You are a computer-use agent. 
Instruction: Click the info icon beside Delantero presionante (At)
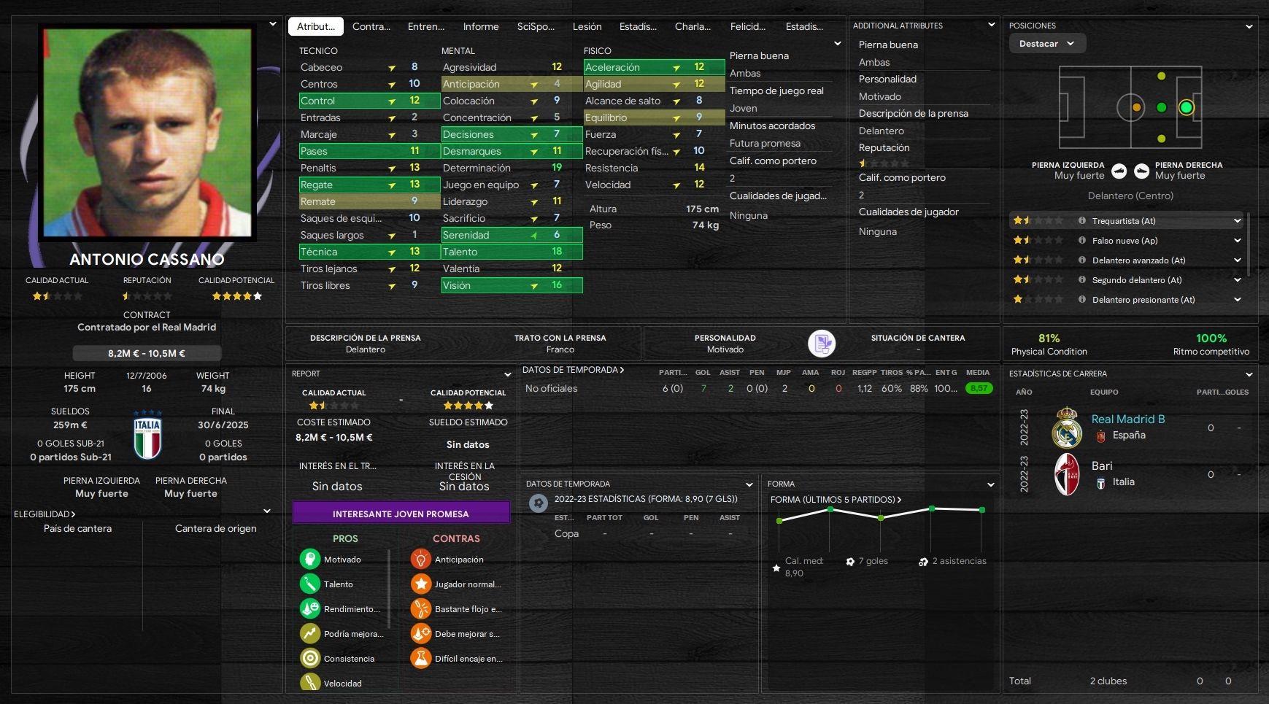pyautogui.click(x=1082, y=299)
